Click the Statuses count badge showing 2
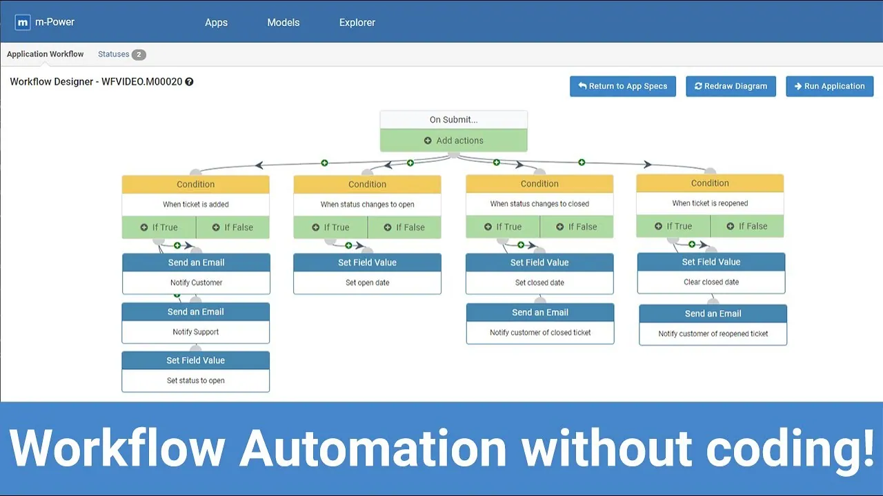Viewport: 883px width, 496px height. point(139,54)
